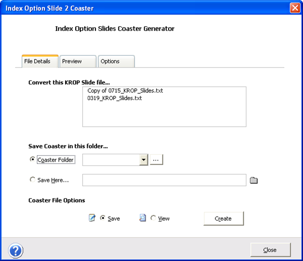This screenshot has width=303, height=261.
Task: Click the blue help question mark icon
Action: point(16,250)
